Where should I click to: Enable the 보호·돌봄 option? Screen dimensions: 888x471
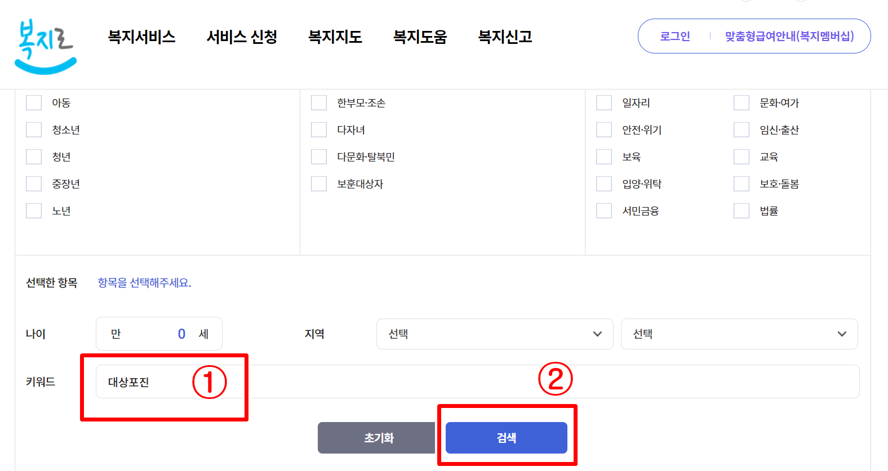(741, 183)
